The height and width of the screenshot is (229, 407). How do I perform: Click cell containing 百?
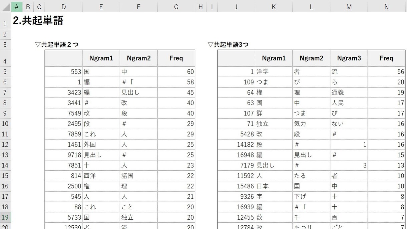pyautogui.click(x=349, y=217)
